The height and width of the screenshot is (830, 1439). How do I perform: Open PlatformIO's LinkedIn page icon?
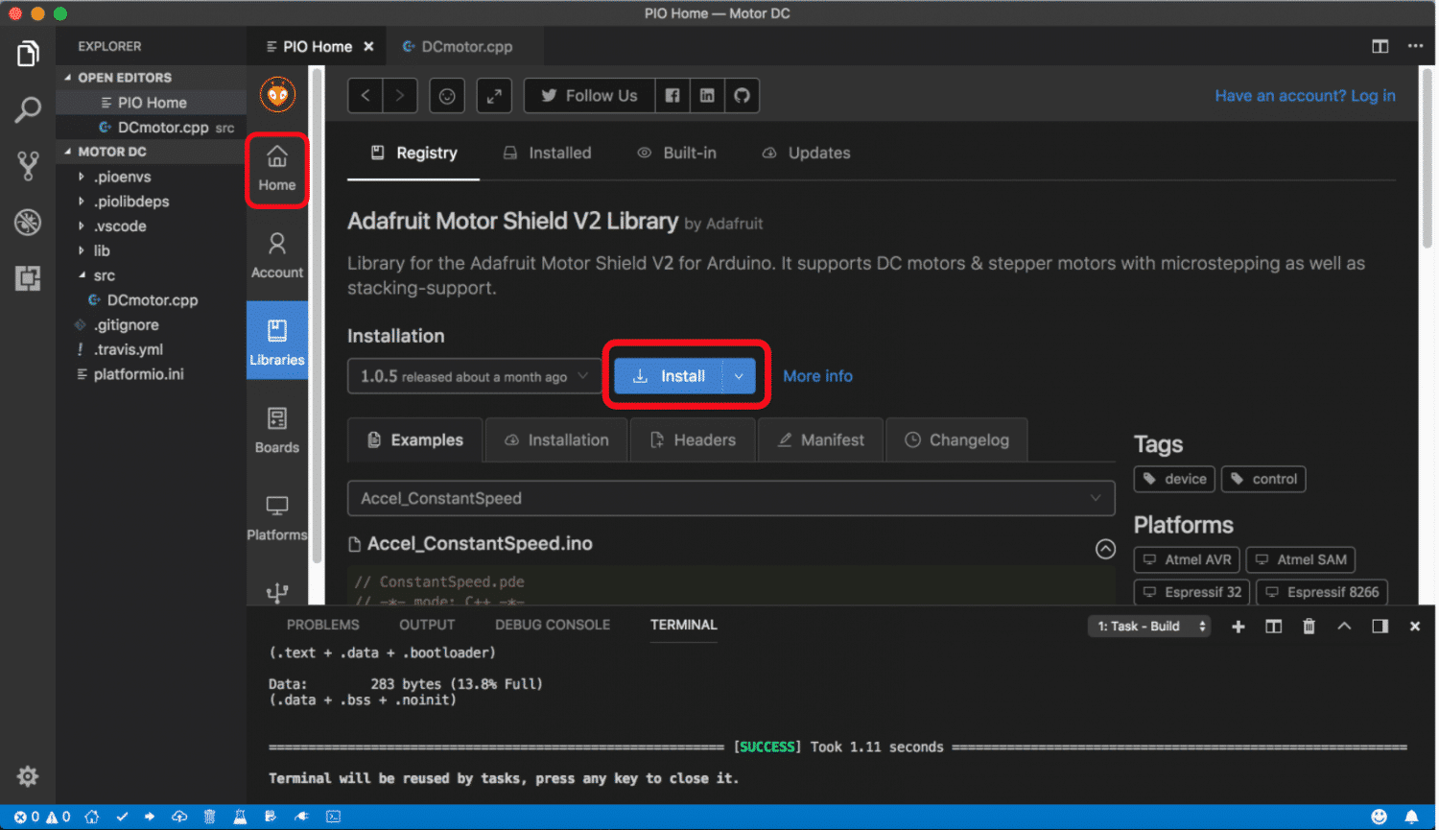pyautogui.click(x=707, y=96)
